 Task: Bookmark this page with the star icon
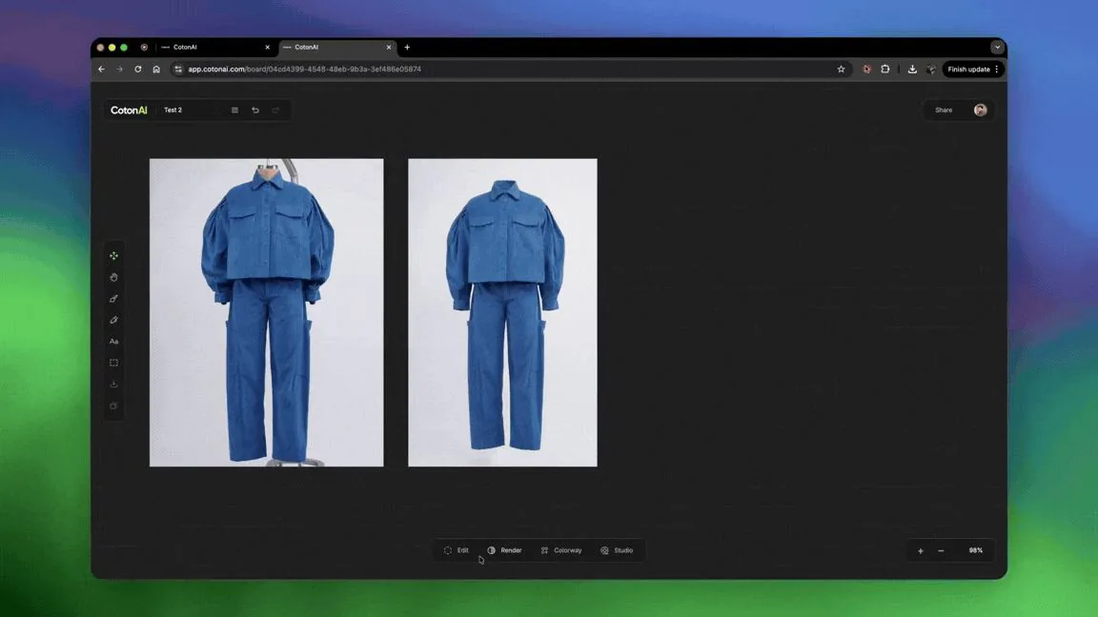click(x=841, y=70)
